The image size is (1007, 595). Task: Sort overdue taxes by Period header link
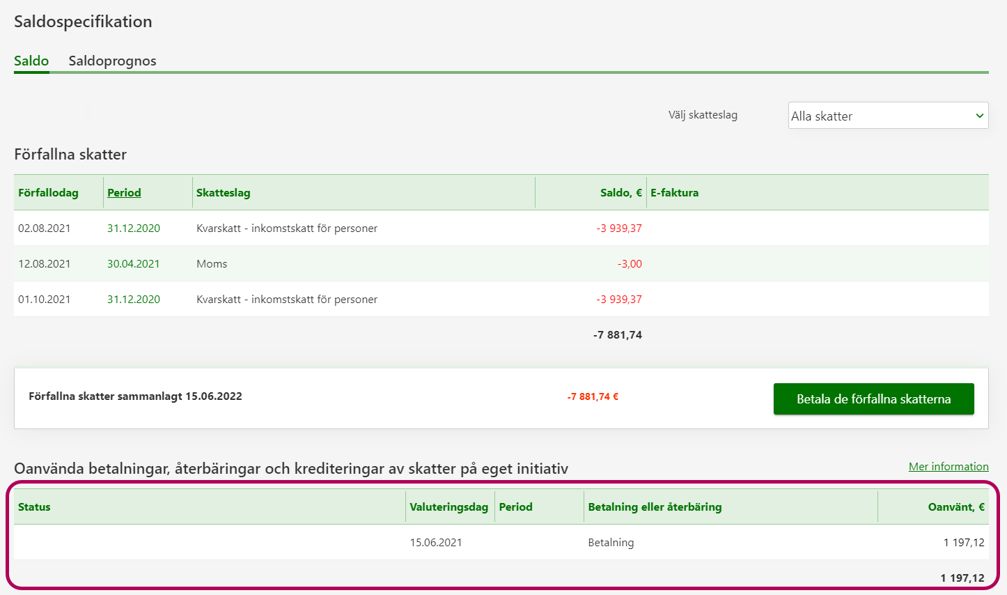124,192
